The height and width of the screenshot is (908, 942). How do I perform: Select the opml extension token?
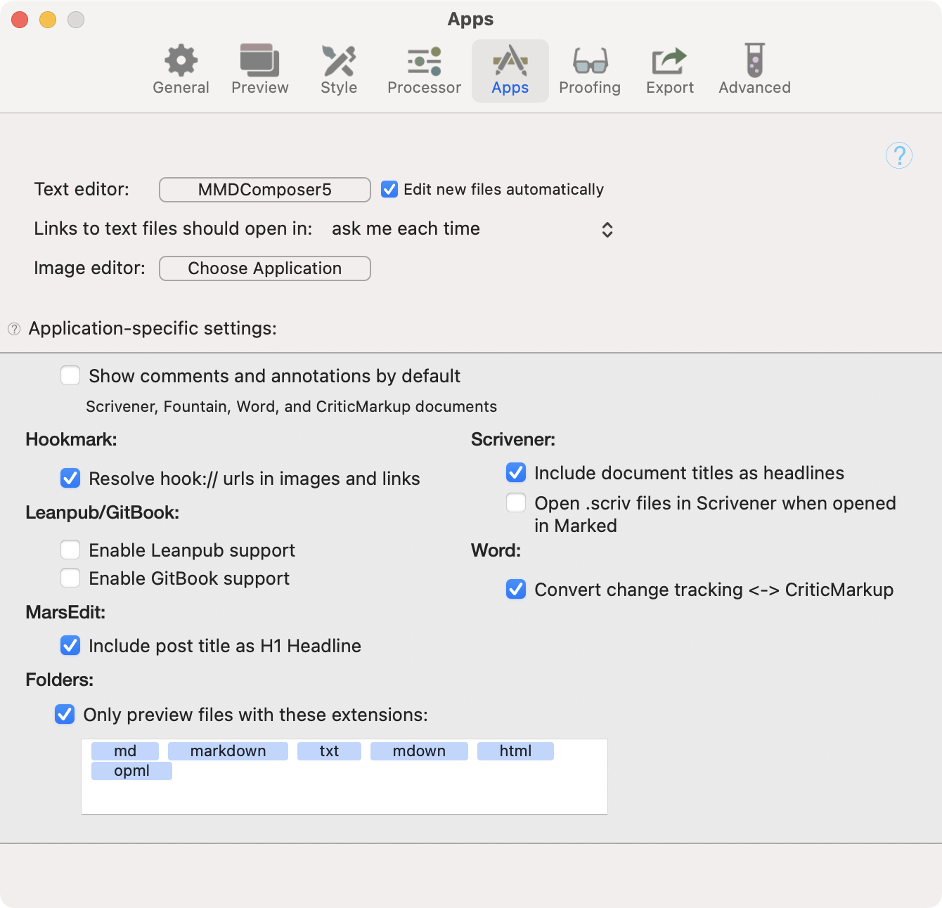pos(131,771)
